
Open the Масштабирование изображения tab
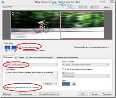click(x=39, y=57)
